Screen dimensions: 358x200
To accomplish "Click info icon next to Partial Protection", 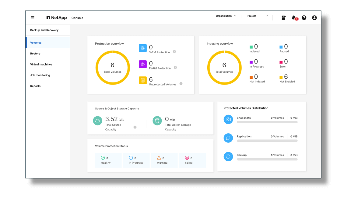I will (x=175, y=68).
